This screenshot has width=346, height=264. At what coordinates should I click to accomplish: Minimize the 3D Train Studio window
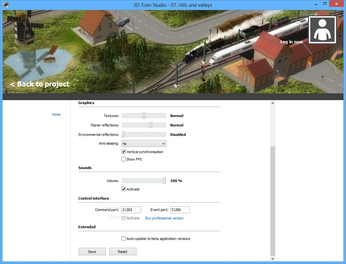point(316,4)
